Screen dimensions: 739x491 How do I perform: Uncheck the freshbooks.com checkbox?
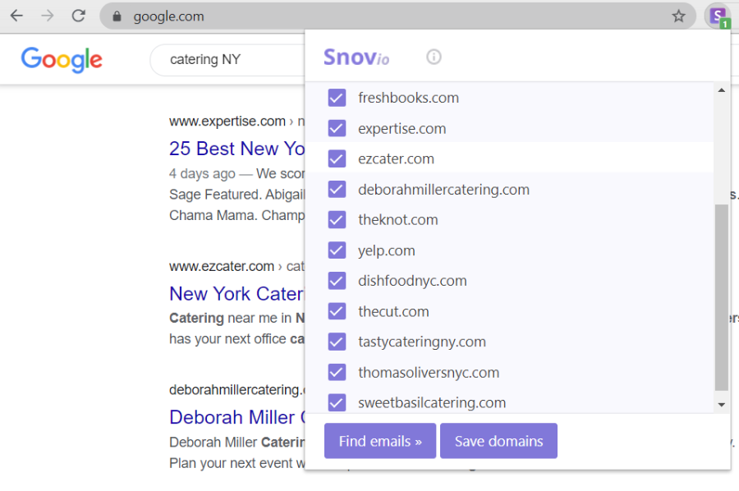[x=337, y=98]
